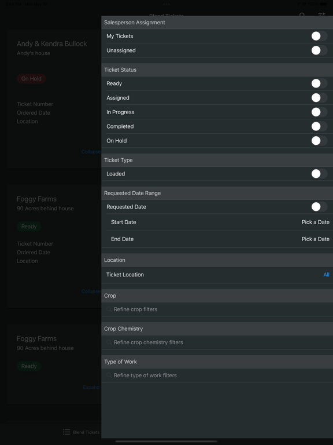Expand the bottom Foggy Farms ticket
This screenshot has width=333, height=445.
point(91,388)
